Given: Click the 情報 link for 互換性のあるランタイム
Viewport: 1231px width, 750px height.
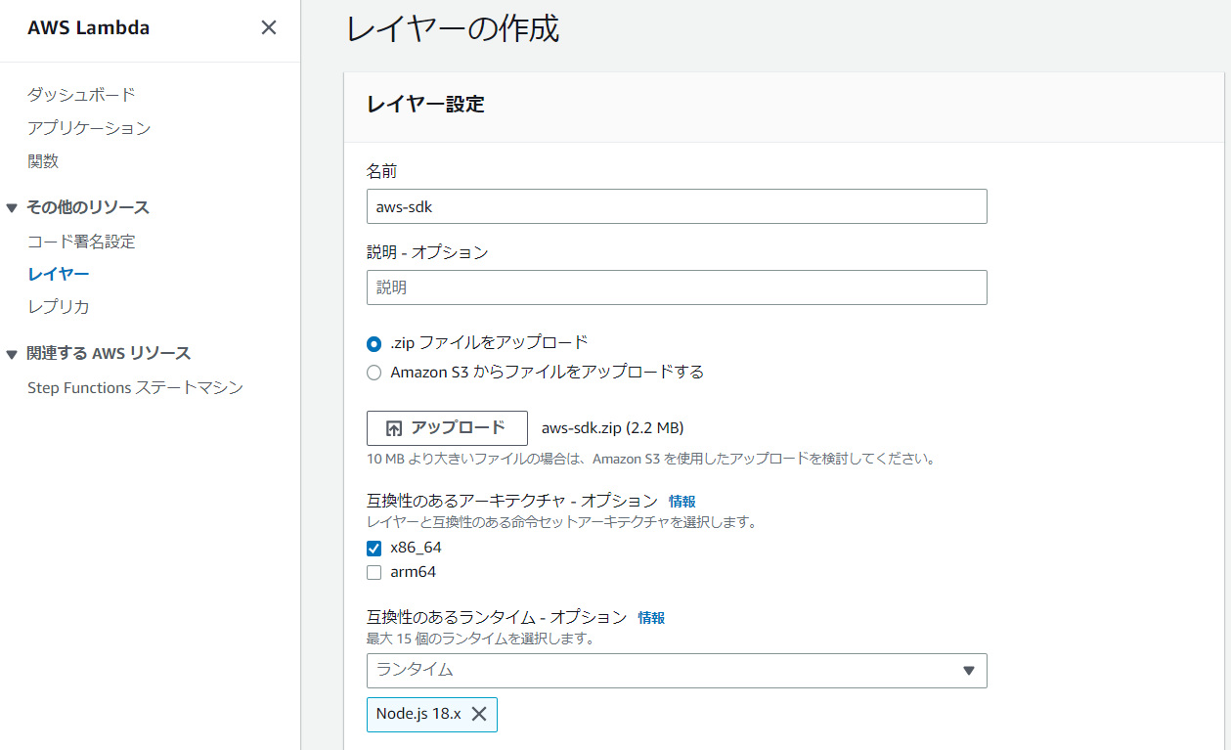Looking at the screenshot, I should (x=651, y=617).
